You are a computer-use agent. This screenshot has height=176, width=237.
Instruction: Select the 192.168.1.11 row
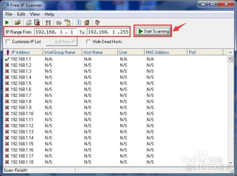pyautogui.click(x=115, y=120)
